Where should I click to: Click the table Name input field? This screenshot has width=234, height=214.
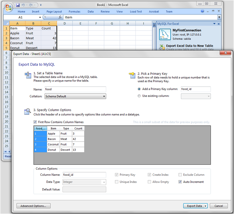point(75,89)
